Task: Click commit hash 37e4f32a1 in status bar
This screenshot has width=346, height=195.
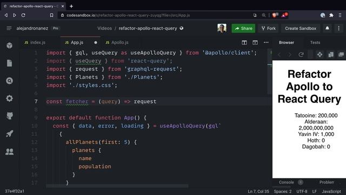Action: [x=15, y=191]
